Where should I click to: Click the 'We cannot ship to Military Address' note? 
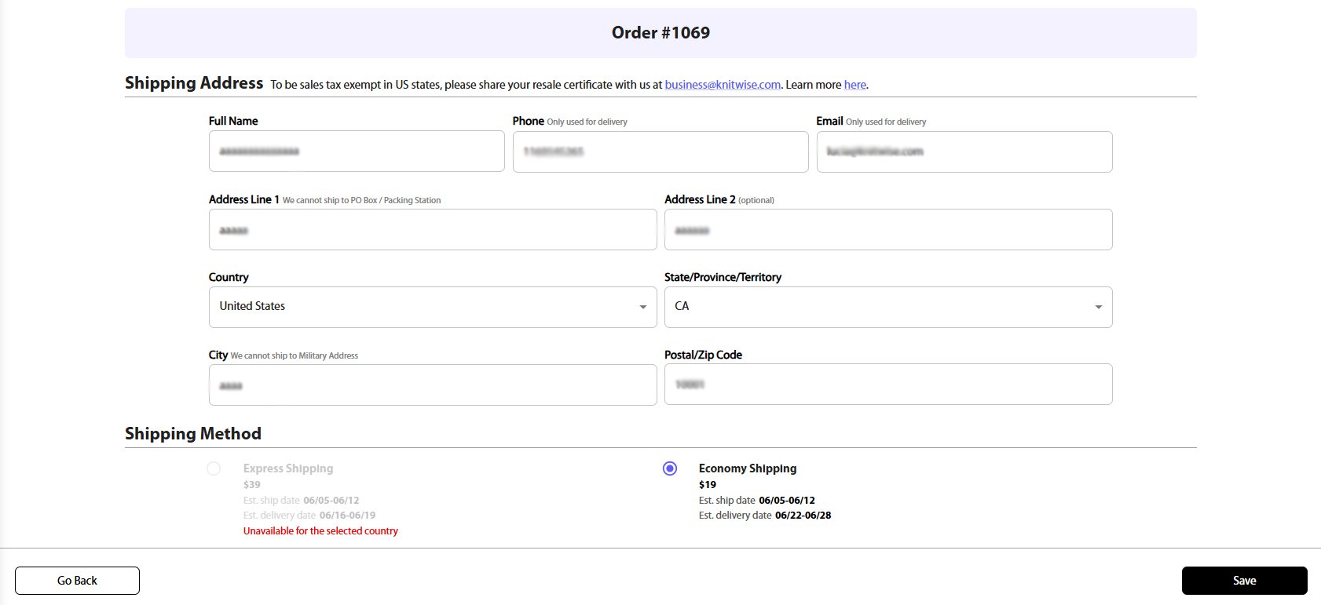[x=295, y=356]
